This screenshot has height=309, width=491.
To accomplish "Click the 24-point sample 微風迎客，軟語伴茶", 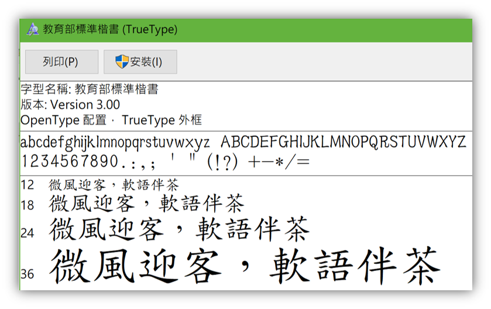I will point(180,229).
